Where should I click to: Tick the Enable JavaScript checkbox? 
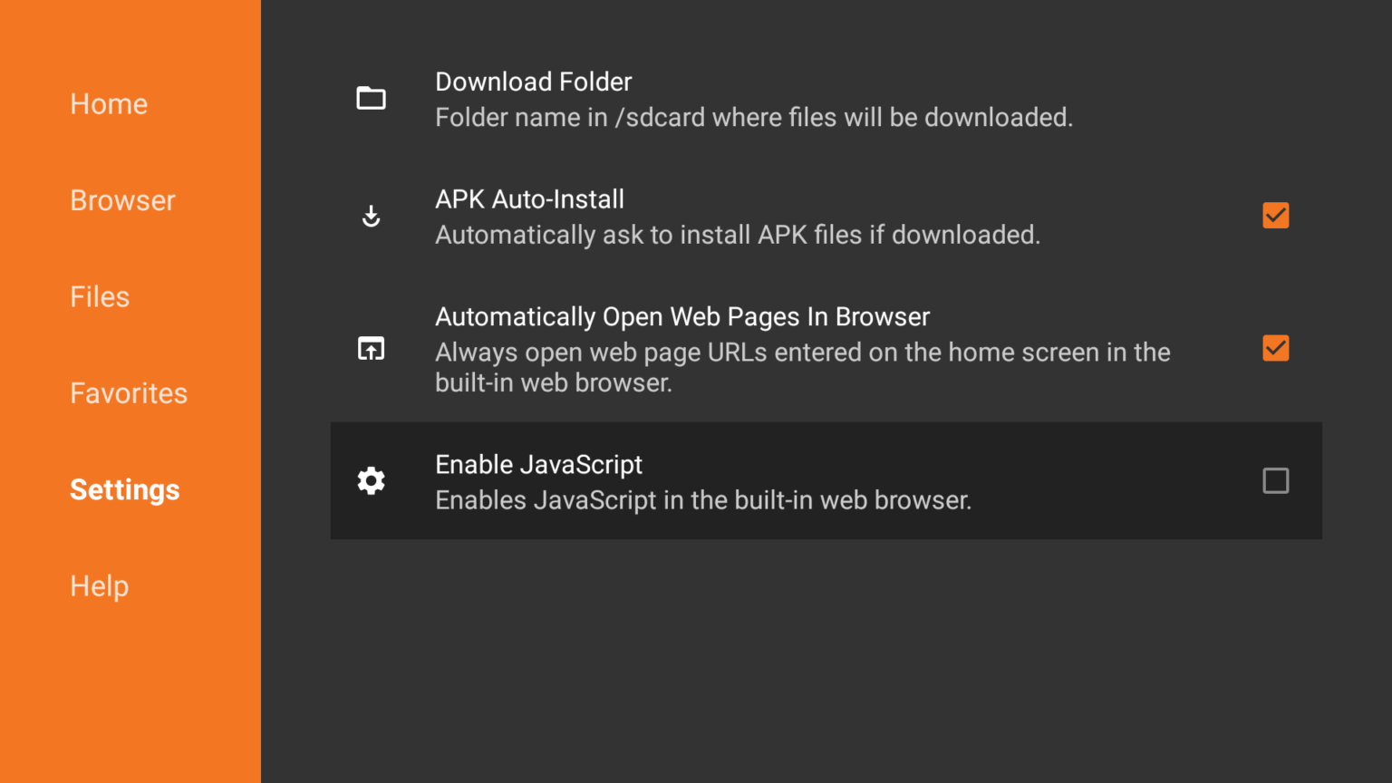coord(1275,480)
